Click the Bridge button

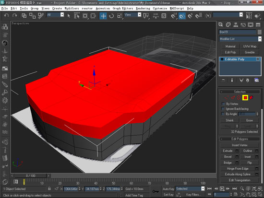tap(228, 163)
